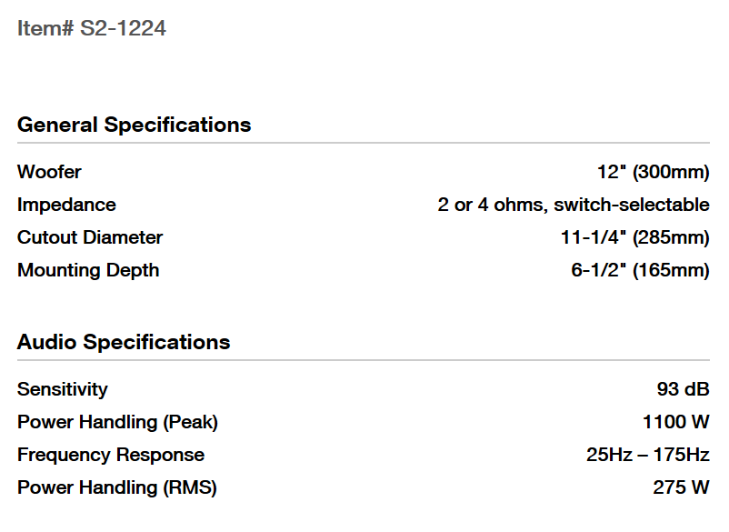Select the Mounting Depth label
Image resolution: width=729 pixels, height=532 pixels.
(x=88, y=270)
